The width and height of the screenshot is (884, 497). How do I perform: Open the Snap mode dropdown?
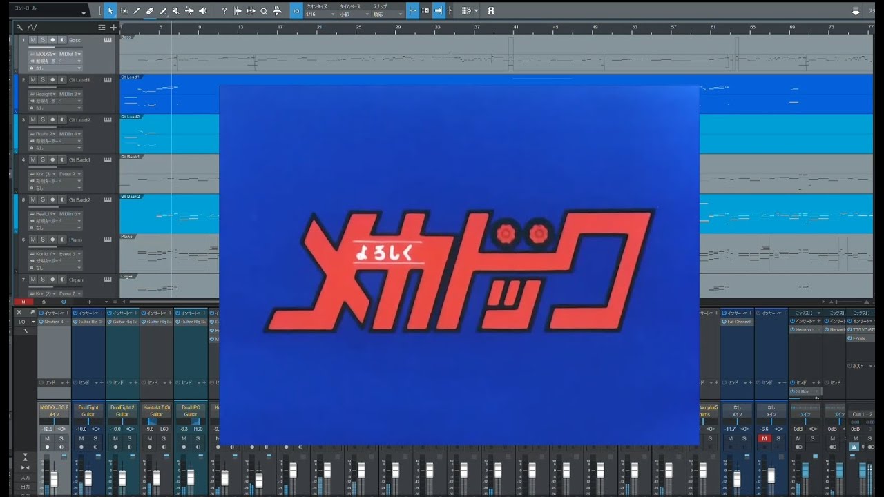click(387, 14)
